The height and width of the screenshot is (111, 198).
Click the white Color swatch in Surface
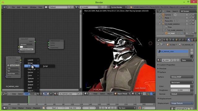180,86
